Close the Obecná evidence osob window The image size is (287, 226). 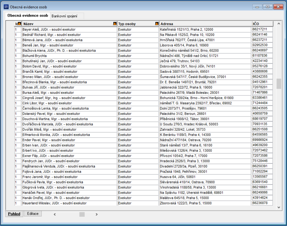point(278,7)
